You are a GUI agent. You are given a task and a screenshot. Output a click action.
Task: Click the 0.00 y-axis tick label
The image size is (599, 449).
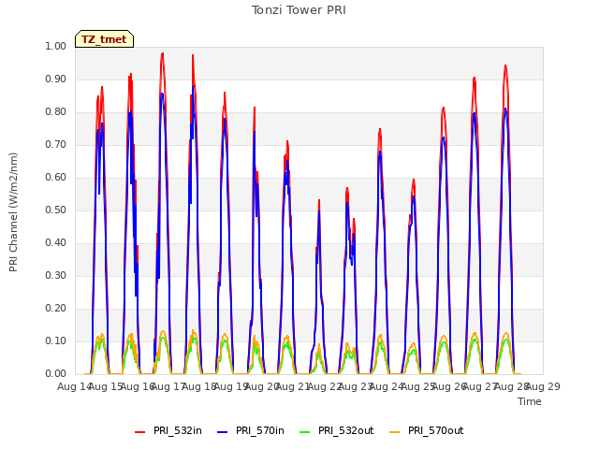click(x=56, y=373)
